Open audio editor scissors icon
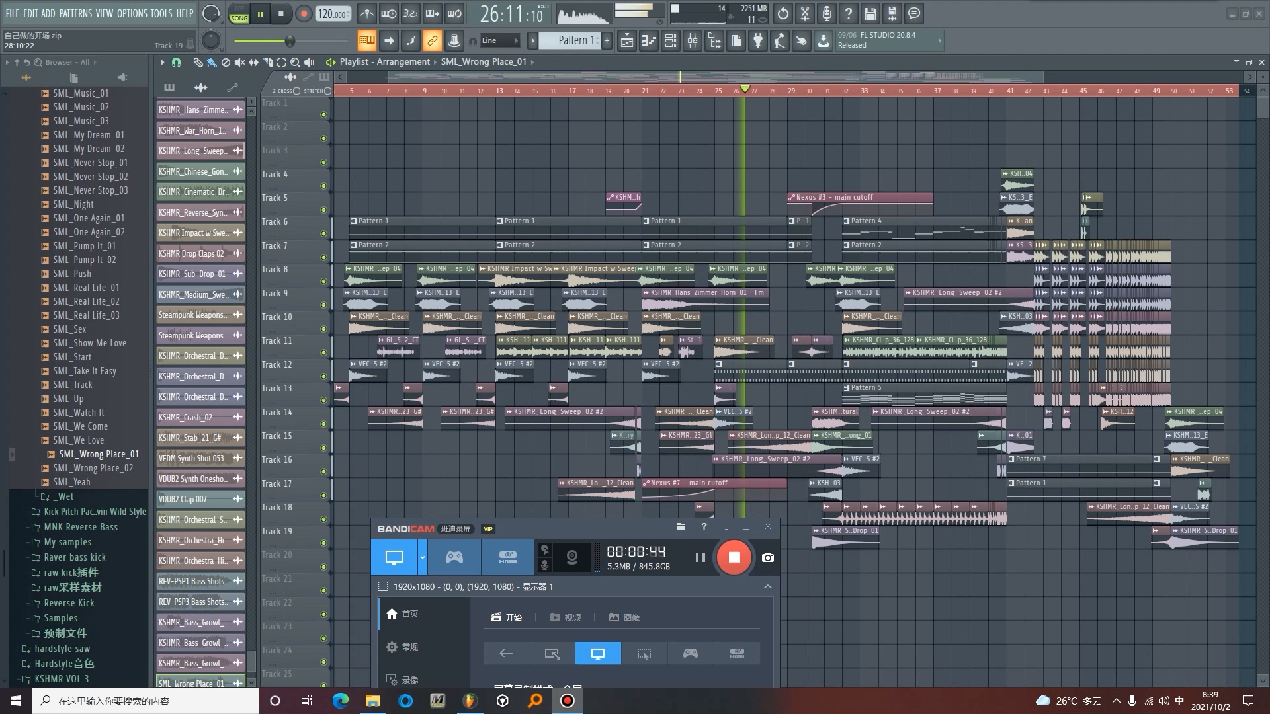The image size is (1270, 714). [x=805, y=13]
